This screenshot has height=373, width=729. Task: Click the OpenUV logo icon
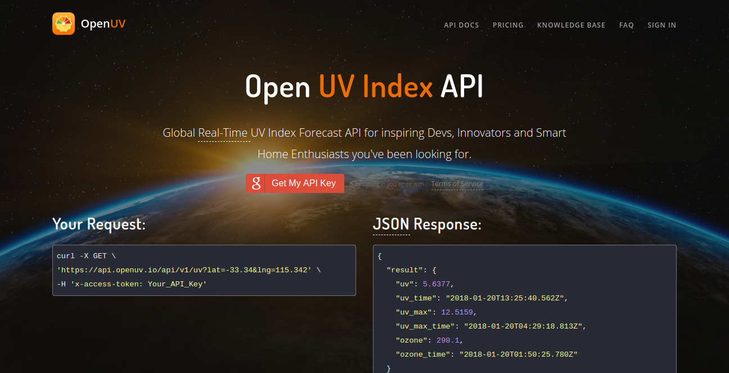(64, 24)
